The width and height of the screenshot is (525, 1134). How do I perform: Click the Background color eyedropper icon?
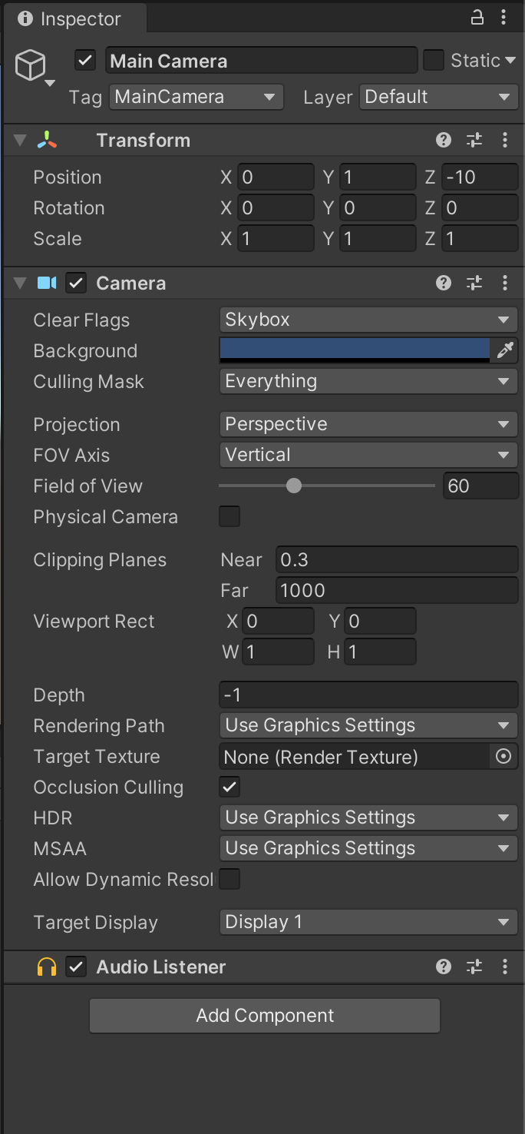[x=505, y=350]
